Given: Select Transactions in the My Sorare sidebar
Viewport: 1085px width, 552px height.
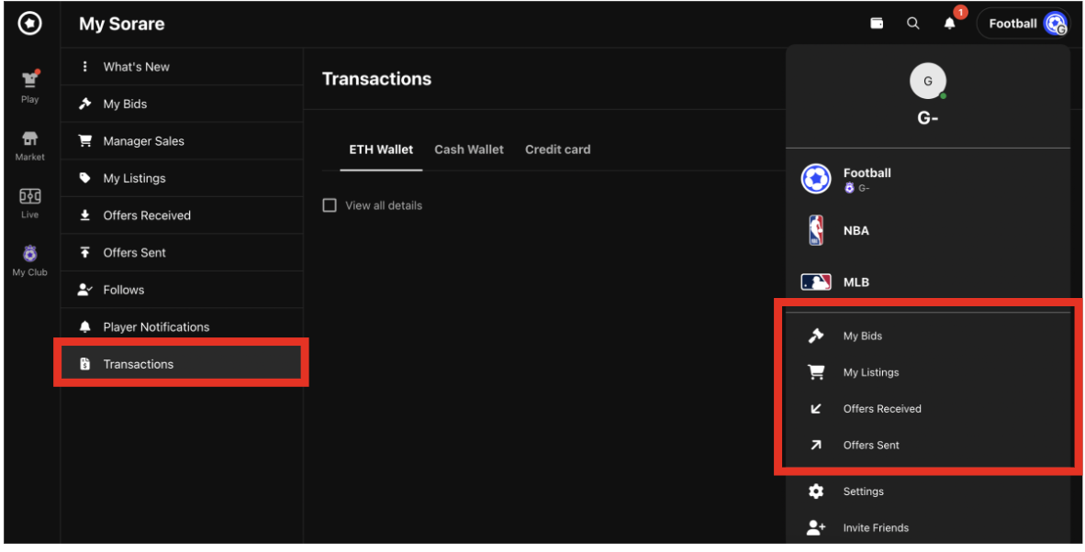Looking at the screenshot, I should pyautogui.click(x=182, y=364).
